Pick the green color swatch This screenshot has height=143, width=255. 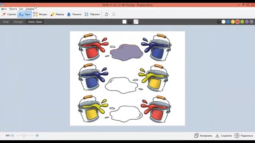click(x=242, y=22)
